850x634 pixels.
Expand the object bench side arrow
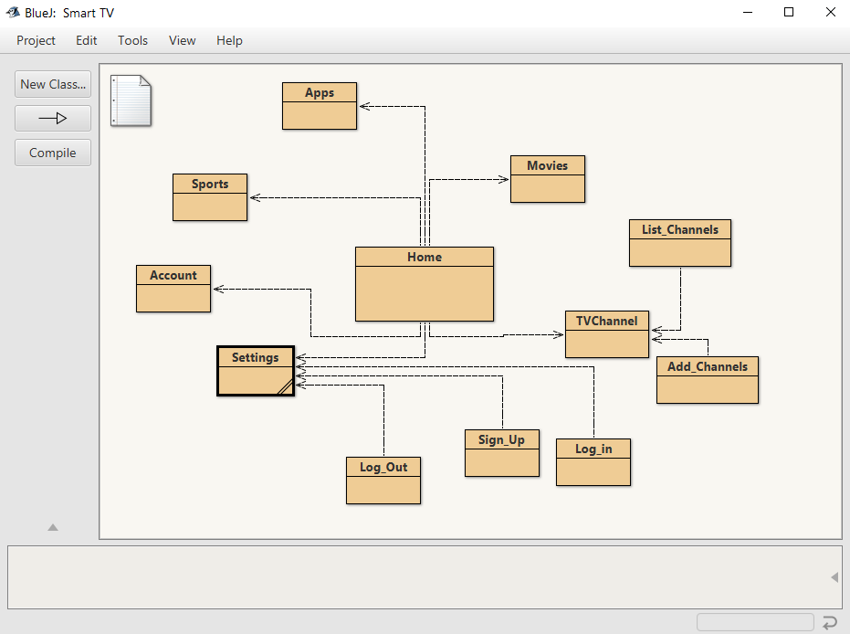coord(834,577)
